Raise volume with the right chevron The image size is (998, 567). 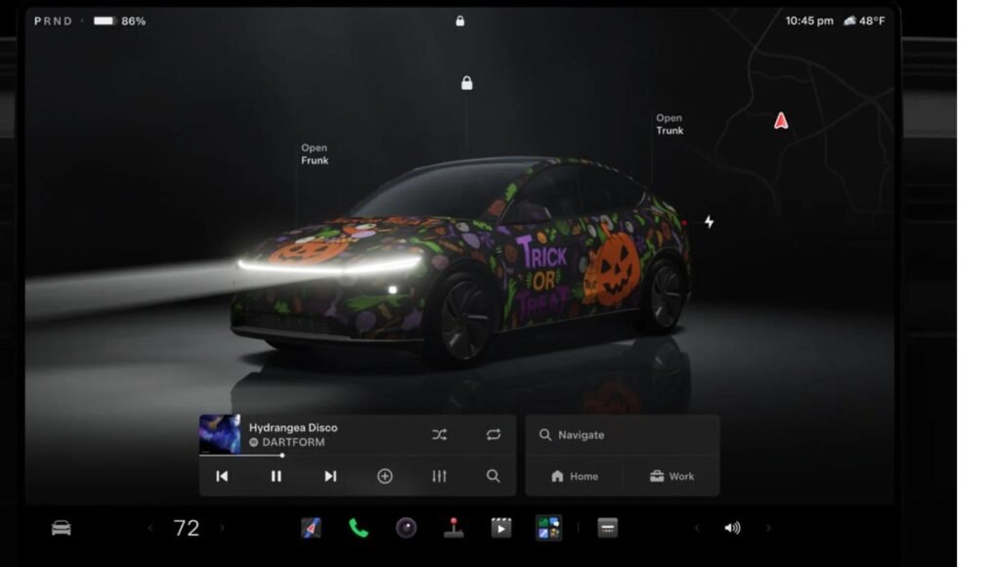pos(768,528)
